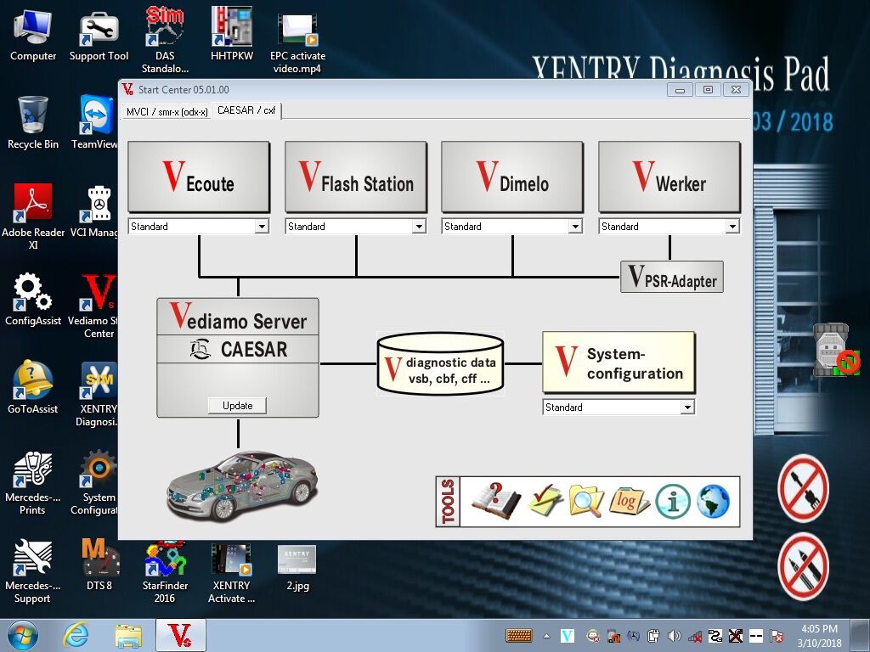This screenshot has width=870, height=652.
Task: Open the PSR-Adapter
Action: pyautogui.click(x=672, y=277)
